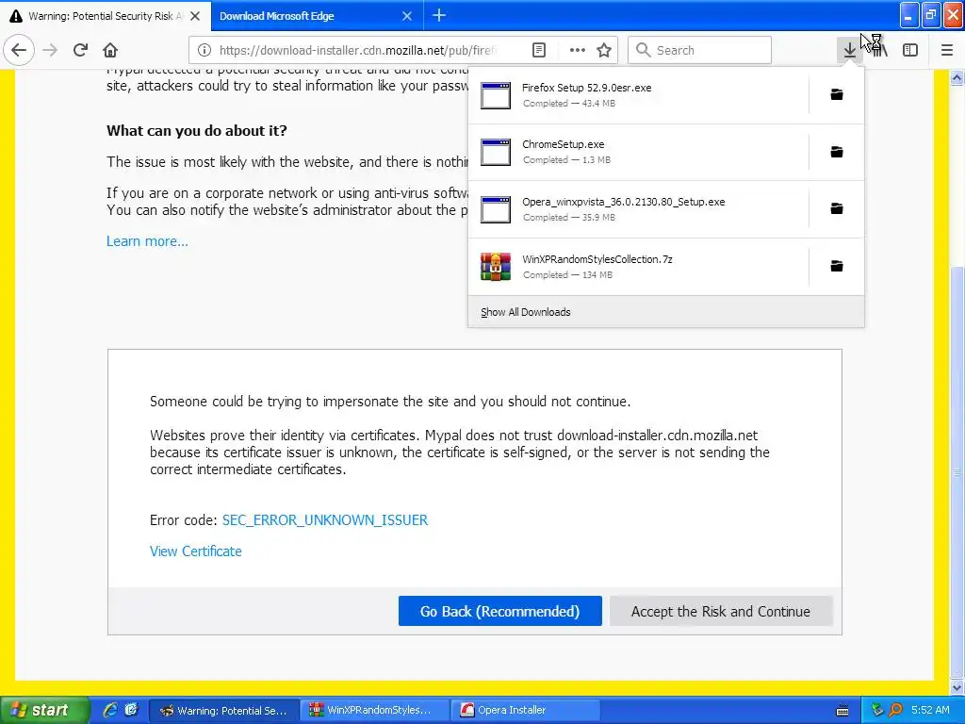
Task: Click scrollbar down arrow
Action: pyautogui.click(x=957, y=687)
